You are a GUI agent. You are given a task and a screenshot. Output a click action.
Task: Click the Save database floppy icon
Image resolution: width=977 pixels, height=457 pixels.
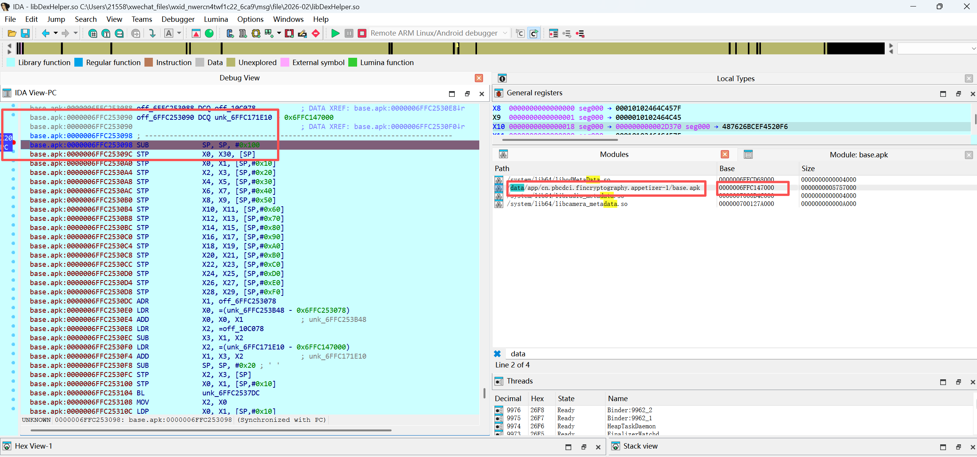pyautogui.click(x=25, y=34)
